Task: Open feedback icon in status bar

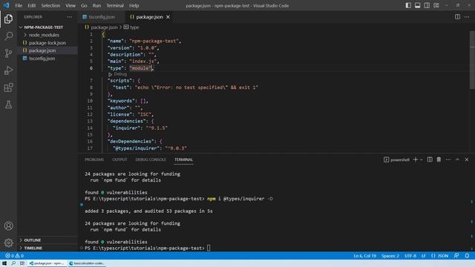Action: [456, 256]
